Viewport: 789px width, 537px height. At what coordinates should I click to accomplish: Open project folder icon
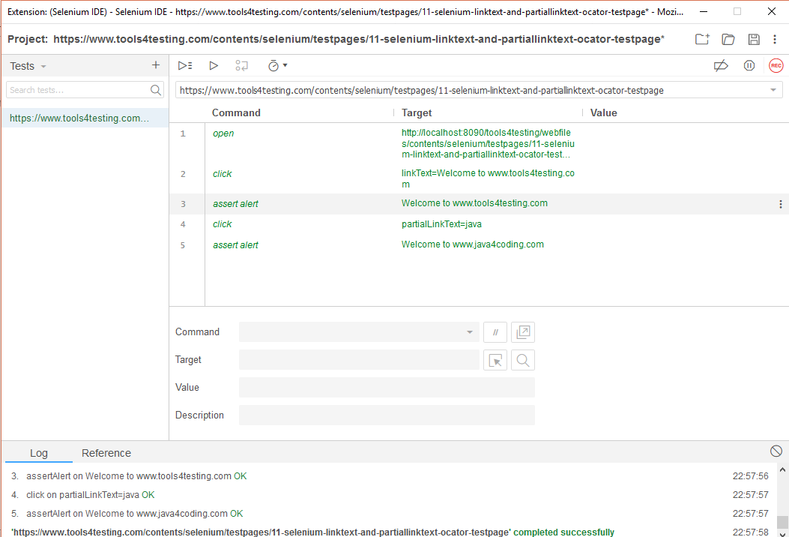click(728, 39)
